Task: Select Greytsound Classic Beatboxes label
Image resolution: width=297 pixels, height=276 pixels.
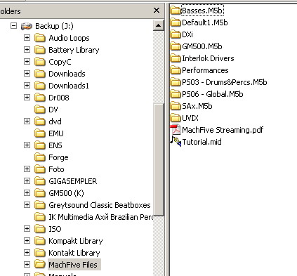Action: tap(100, 205)
